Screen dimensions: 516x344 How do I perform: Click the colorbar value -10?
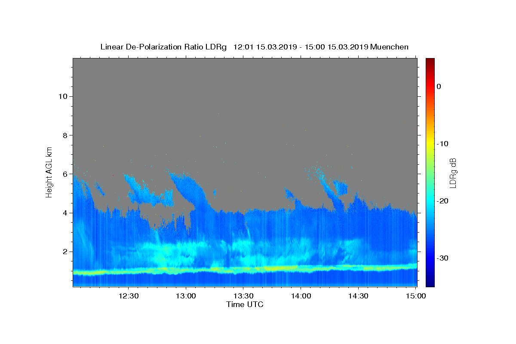443,144
